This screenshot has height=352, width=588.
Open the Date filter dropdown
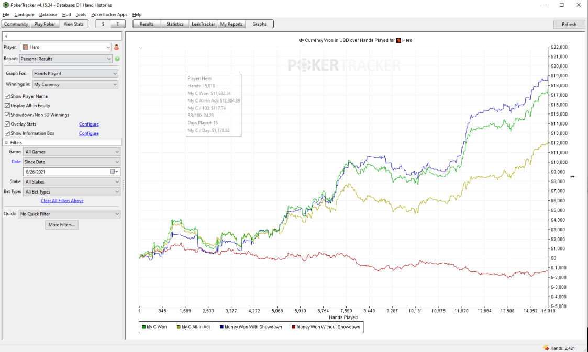(72, 162)
